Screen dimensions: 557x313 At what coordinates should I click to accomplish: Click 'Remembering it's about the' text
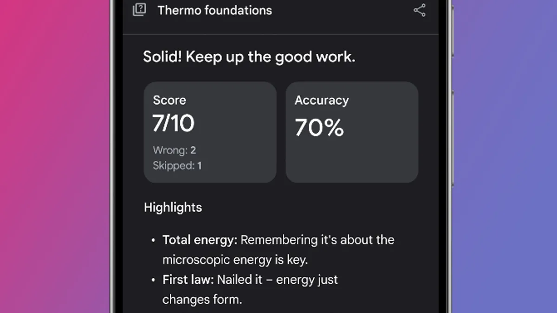pyautogui.click(x=317, y=240)
